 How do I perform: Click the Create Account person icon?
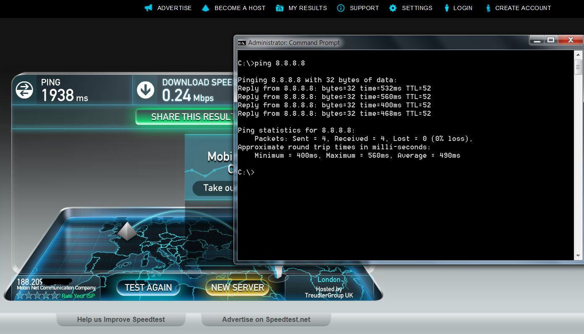(x=488, y=8)
